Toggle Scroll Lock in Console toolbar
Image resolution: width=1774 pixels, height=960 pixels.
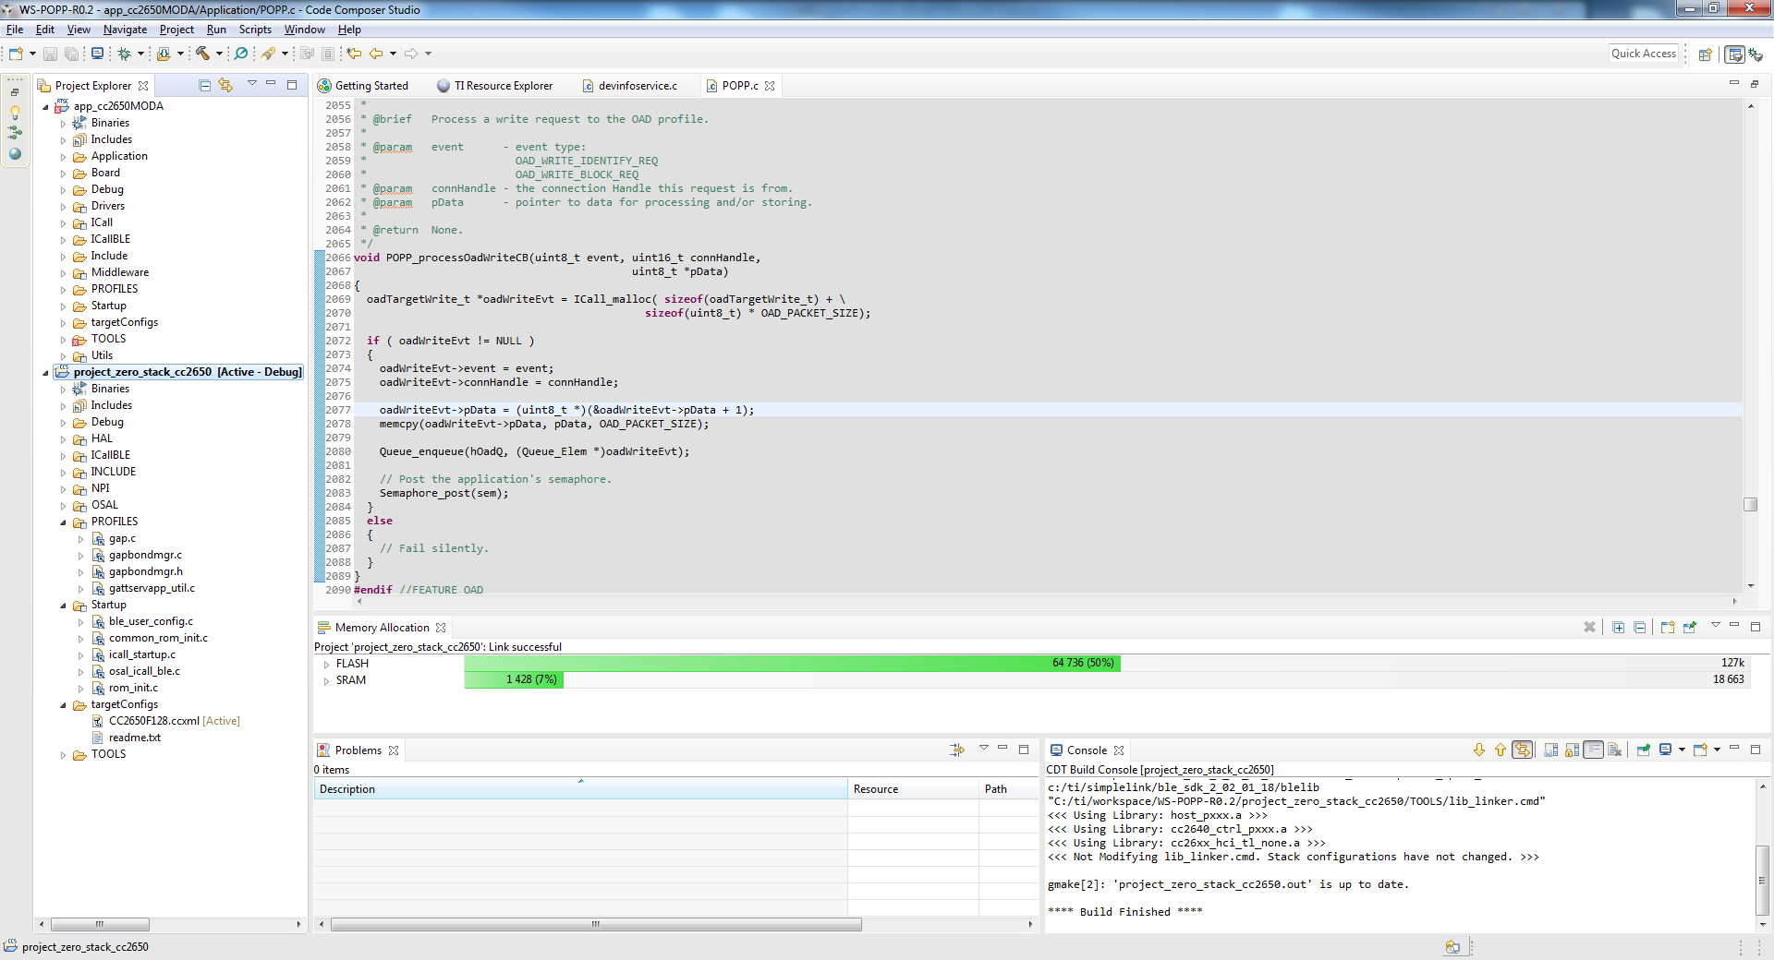(x=1573, y=750)
